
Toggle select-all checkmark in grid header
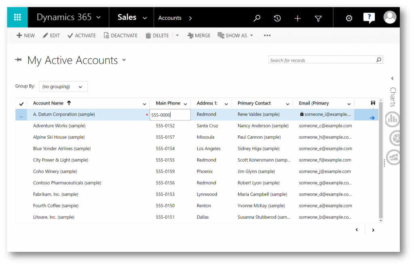click(21, 104)
